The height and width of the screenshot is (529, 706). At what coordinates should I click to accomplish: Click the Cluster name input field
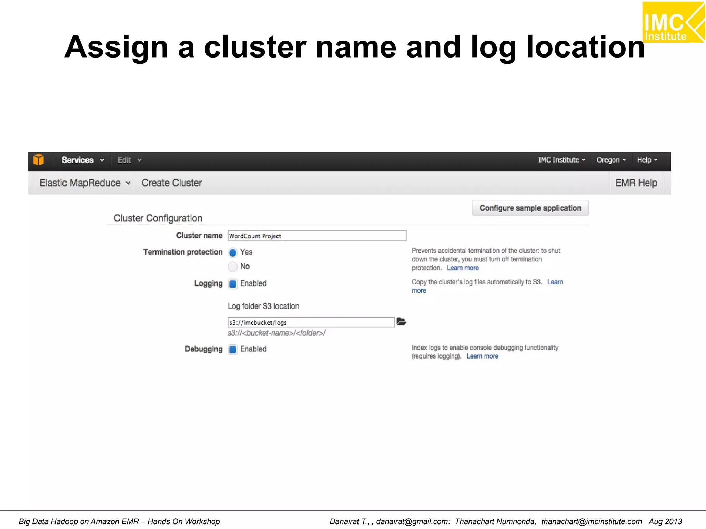click(317, 236)
